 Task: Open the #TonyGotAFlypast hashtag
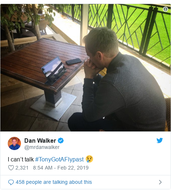click(x=60, y=159)
